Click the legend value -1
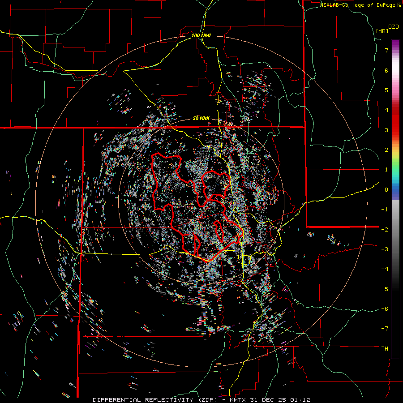 tap(385, 210)
